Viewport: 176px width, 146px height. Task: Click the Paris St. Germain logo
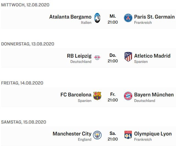click(128, 18)
